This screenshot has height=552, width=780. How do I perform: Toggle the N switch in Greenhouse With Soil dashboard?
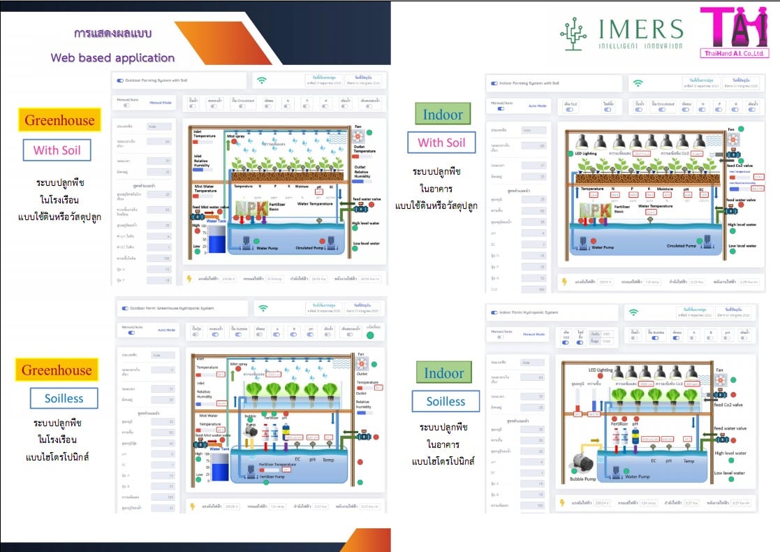pos(288,106)
